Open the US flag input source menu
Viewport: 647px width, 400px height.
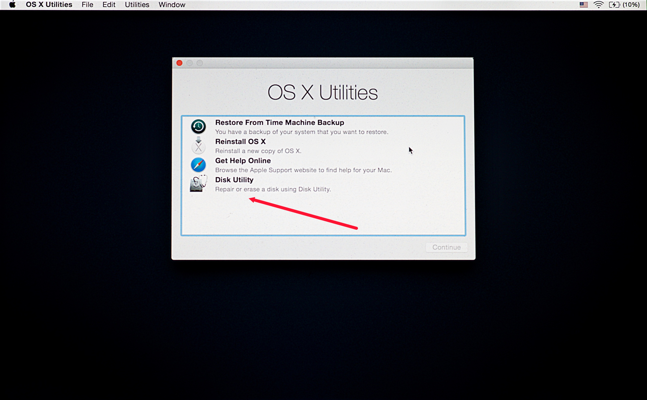pos(583,5)
